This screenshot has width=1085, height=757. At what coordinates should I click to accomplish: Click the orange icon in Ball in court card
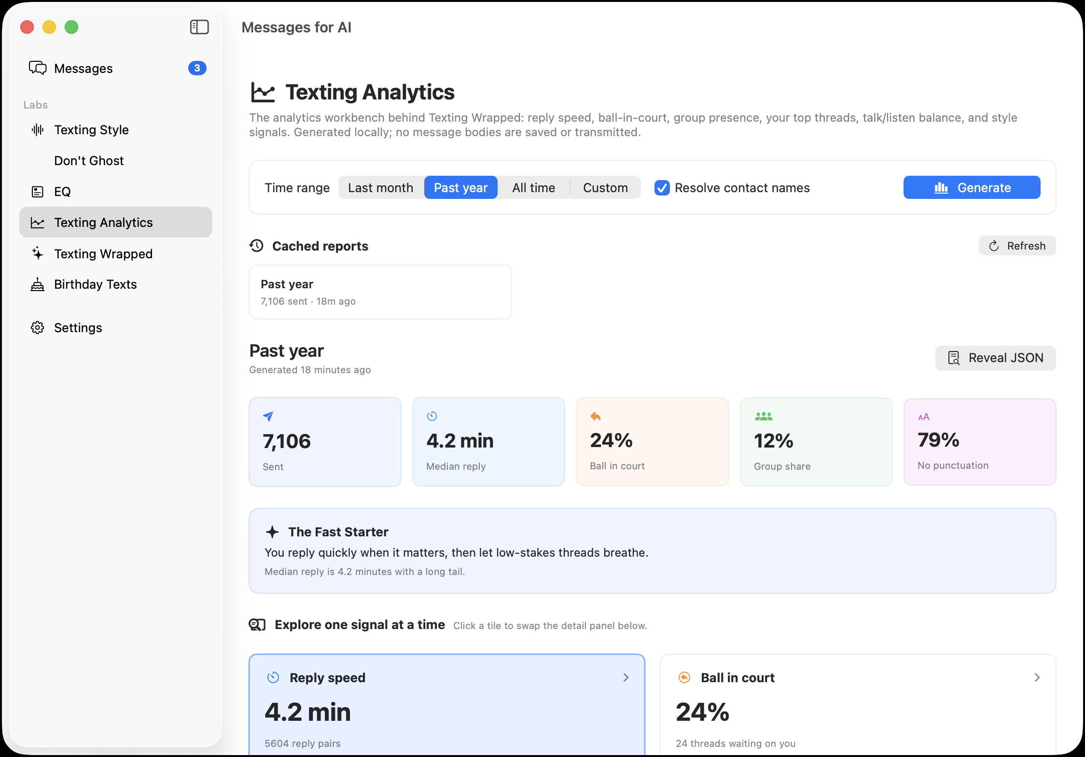tap(684, 677)
